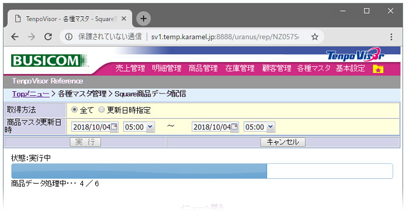Open a new tab with the plus button
Image resolution: width=406 pixels, height=214 pixels.
tap(144, 19)
